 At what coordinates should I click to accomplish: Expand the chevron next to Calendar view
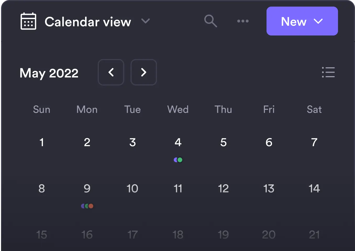(146, 21)
